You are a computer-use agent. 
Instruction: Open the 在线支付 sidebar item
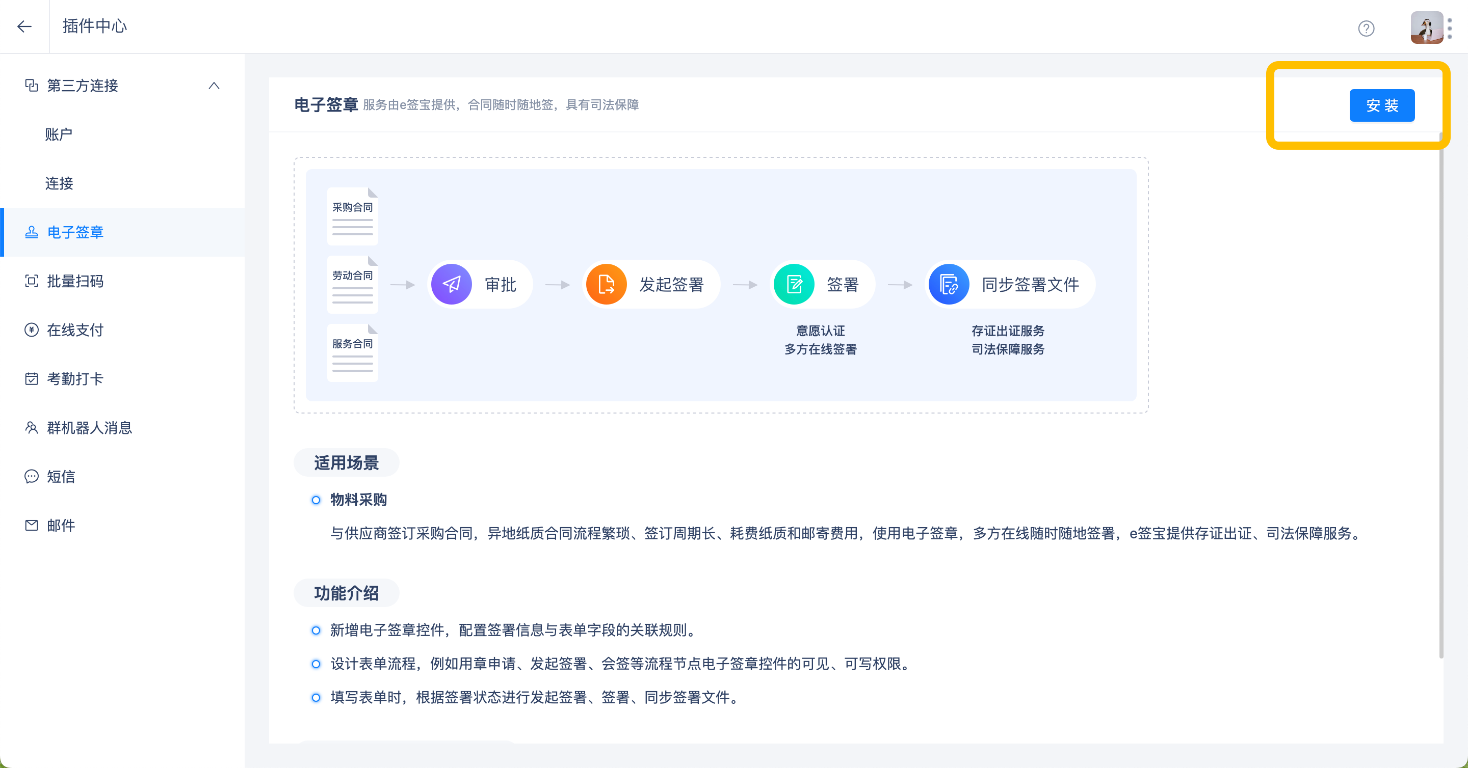click(122, 330)
